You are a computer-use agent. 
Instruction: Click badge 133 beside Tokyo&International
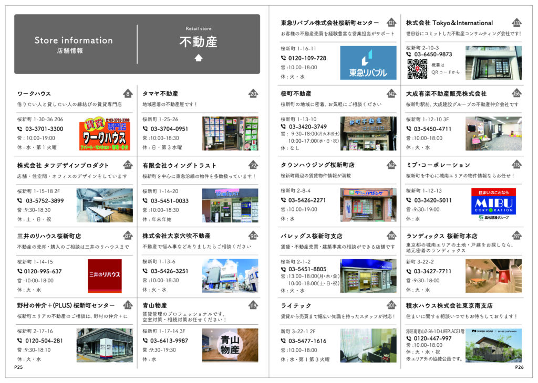tap(516, 23)
